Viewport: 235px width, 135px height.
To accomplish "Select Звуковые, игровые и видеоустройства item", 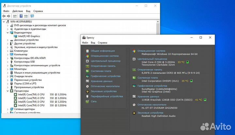I will pyautogui.click(x=36, y=47).
